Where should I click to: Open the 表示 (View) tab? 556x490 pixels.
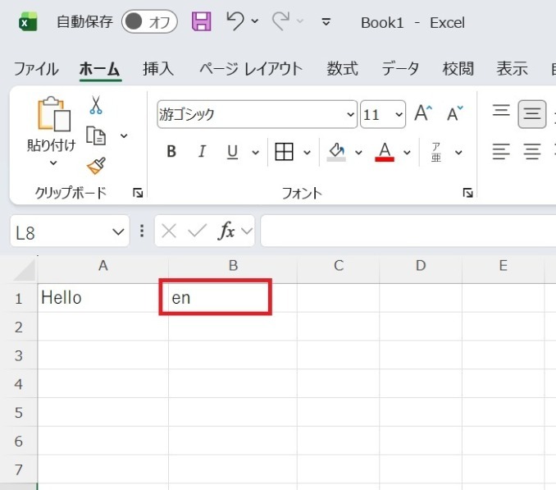(x=512, y=68)
